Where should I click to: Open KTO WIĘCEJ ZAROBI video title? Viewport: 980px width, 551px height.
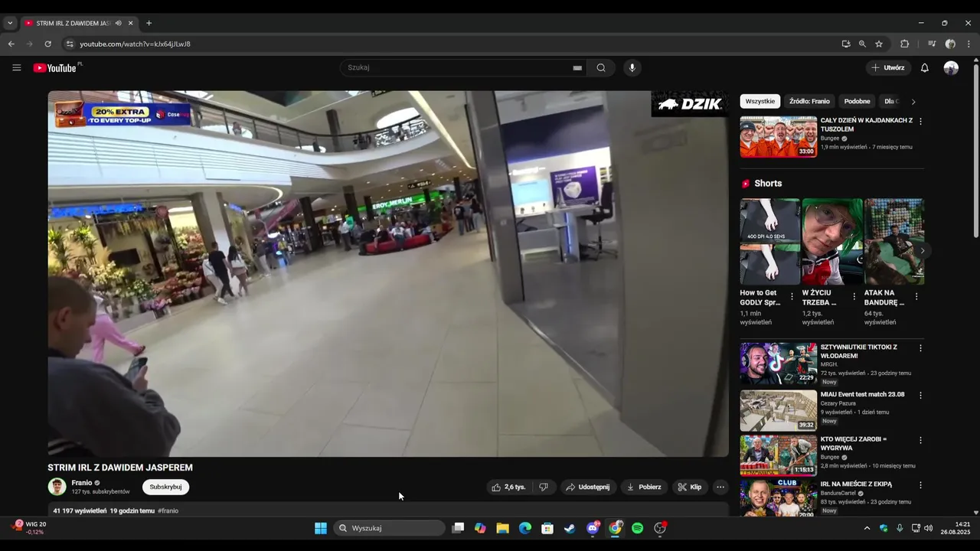coord(854,444)
